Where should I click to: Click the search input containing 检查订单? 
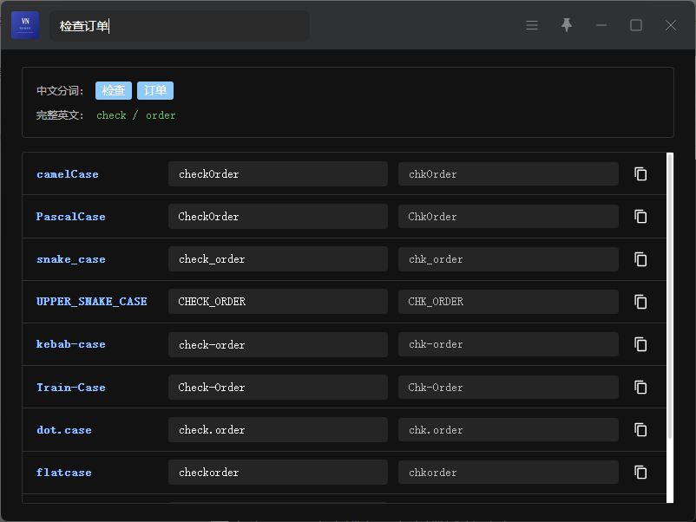[x=180, y=26]
